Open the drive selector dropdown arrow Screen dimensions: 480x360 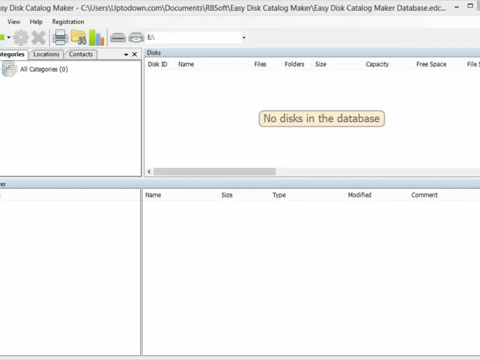[x=244, y=38]
